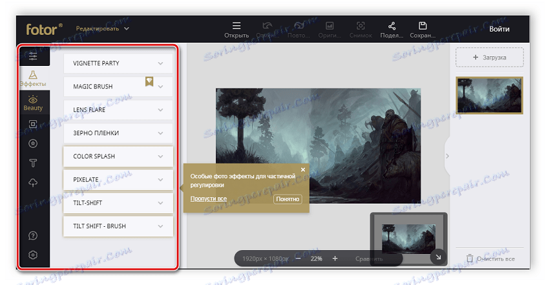This screenshot has height=285, width=546.
Task: Click the Fotor logo
Action: (x=45, y=29)
